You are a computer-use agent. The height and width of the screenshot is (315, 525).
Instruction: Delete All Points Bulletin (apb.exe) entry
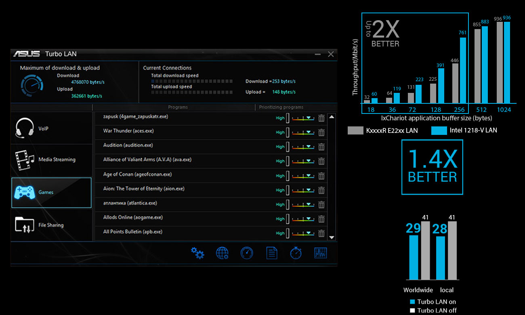pyautogui.click(x=321, y=233)
